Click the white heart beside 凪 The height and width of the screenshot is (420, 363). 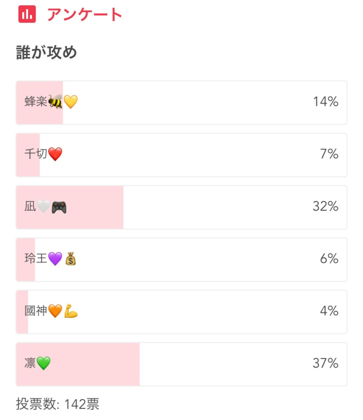click(x=43, y=207)
